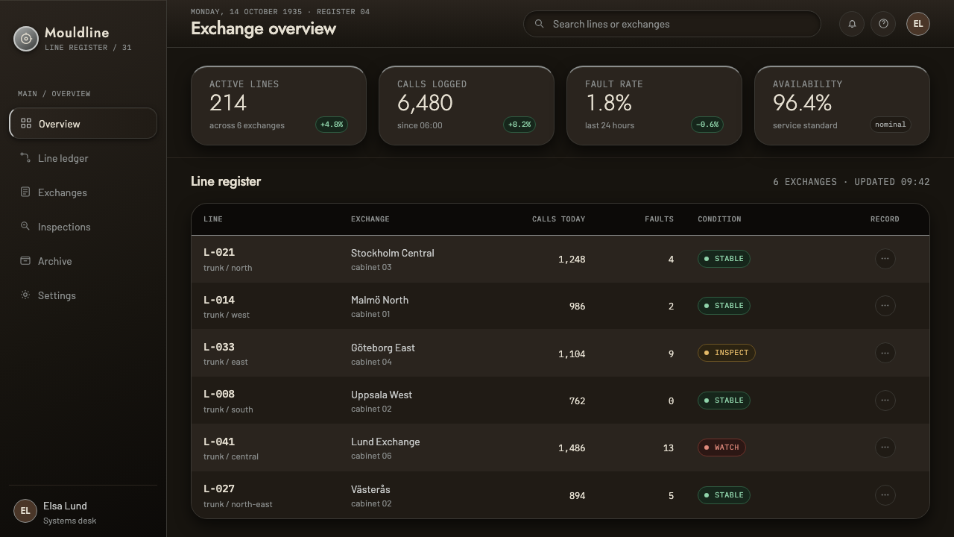The width and height of the screenshot is (954, 537).
Task: Click the help question mark icon
Action: 883,24
